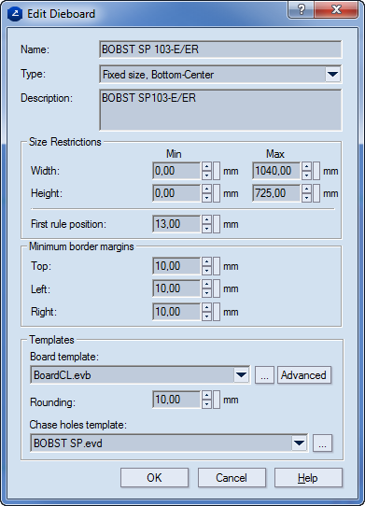Confirm changes with the OK button
Viewport: 365px width, 506px height.
click(x=154, y=478)
